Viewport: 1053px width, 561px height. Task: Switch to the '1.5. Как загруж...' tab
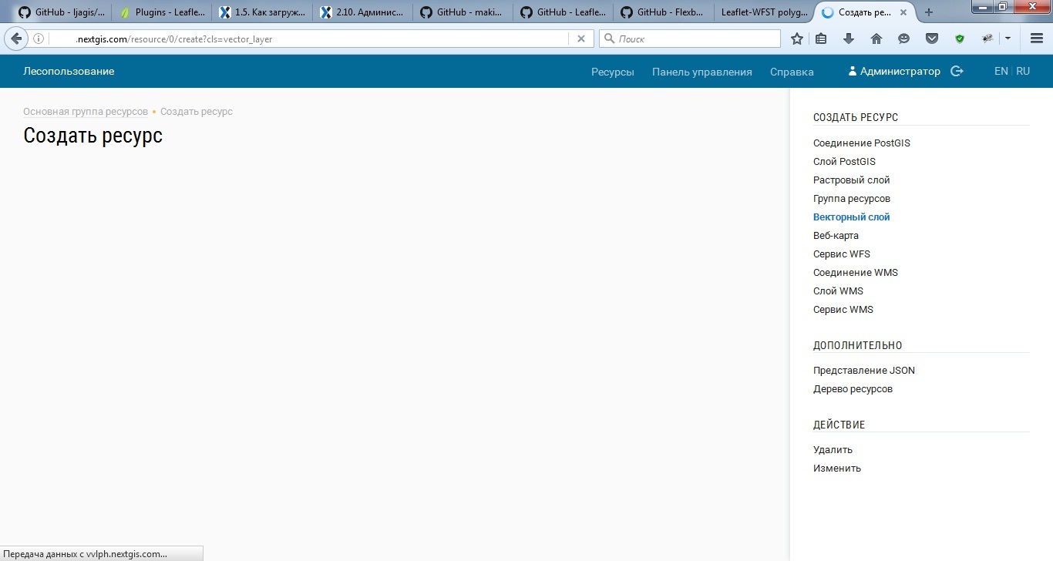[x=261, y=12]
